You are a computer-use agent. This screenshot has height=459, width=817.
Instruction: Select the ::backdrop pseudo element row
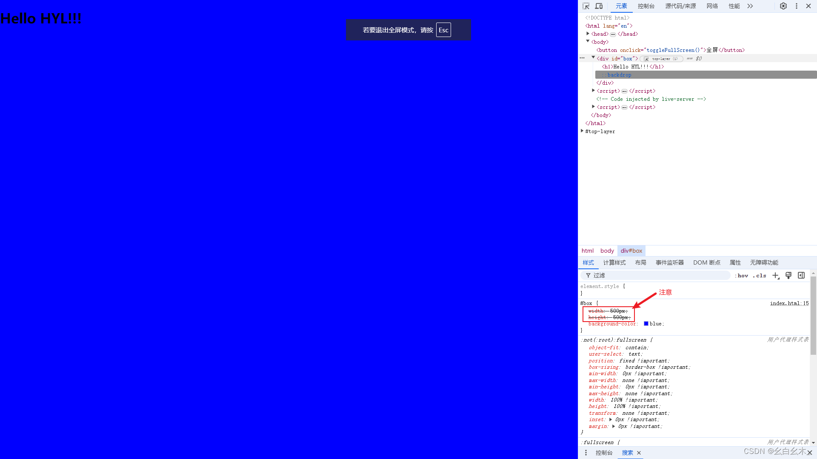(x=706, y=75)
